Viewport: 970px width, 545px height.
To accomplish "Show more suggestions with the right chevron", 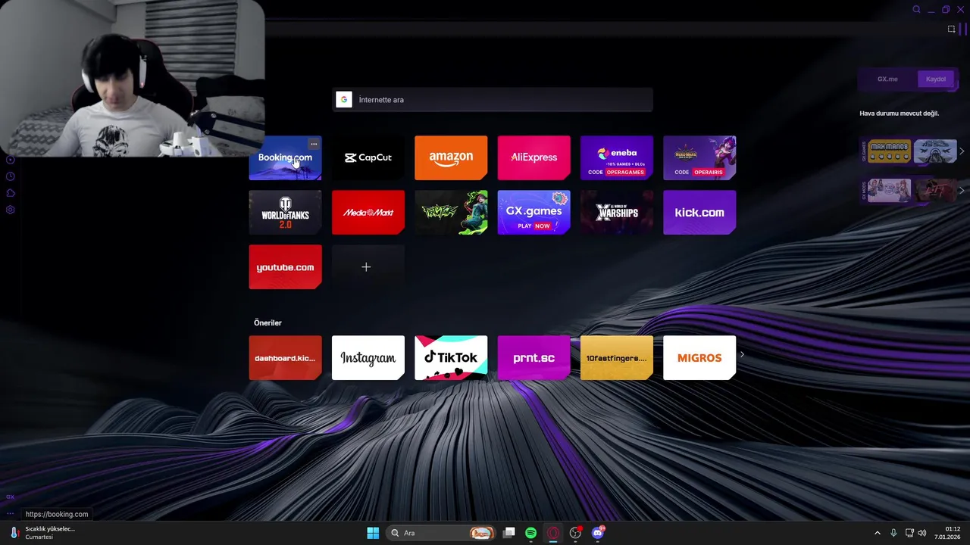I will pos(742,354).
